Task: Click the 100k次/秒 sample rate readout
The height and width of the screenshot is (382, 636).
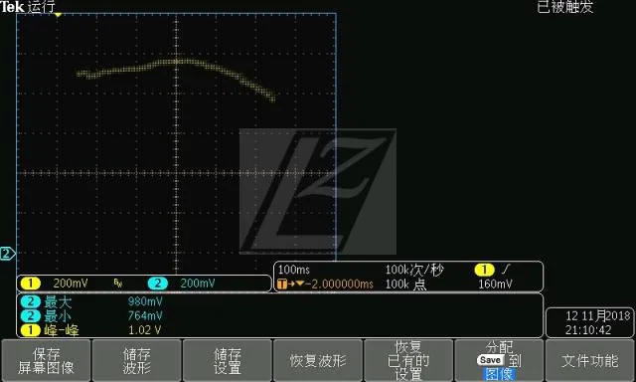Action: (x=414, y=270)
